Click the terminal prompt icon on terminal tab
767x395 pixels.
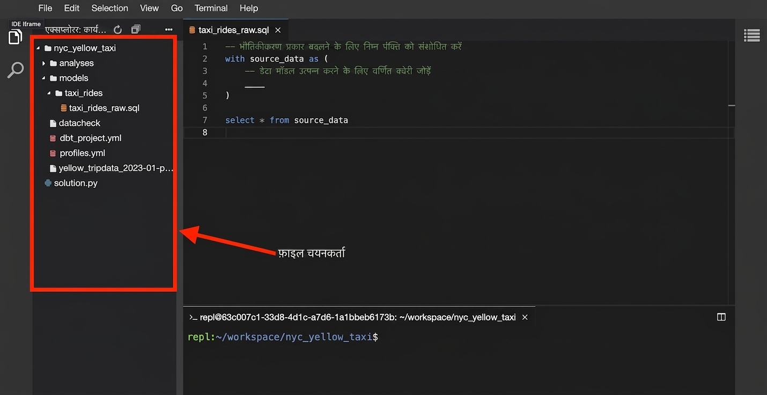[x=193, y=317]
